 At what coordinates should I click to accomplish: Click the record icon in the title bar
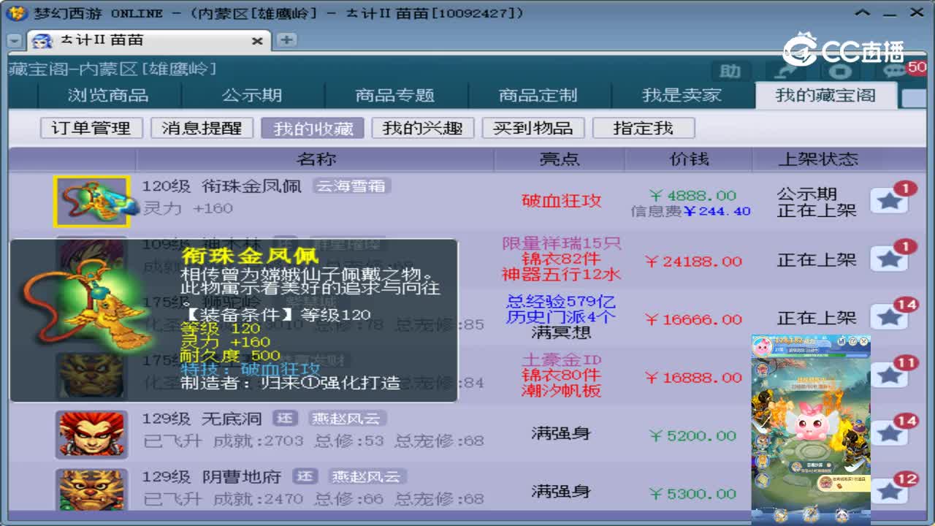839,70
